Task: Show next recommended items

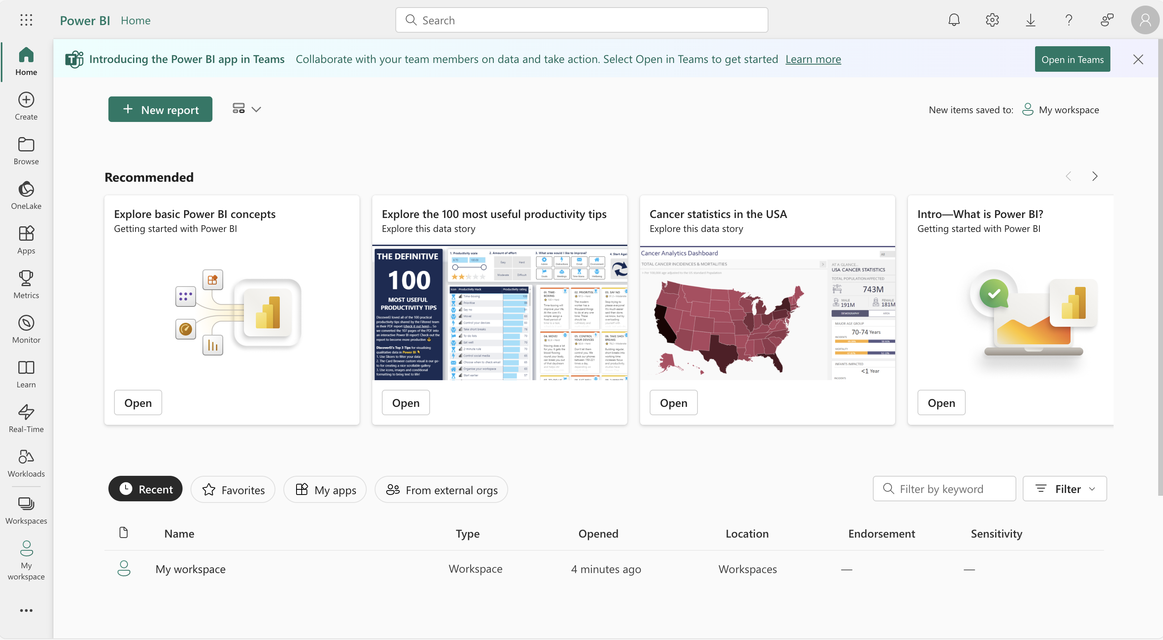Action: click(x=1095, y=177)
